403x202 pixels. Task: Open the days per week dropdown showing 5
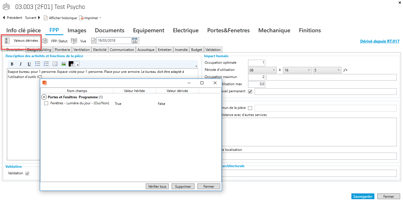tap(327, 70)
